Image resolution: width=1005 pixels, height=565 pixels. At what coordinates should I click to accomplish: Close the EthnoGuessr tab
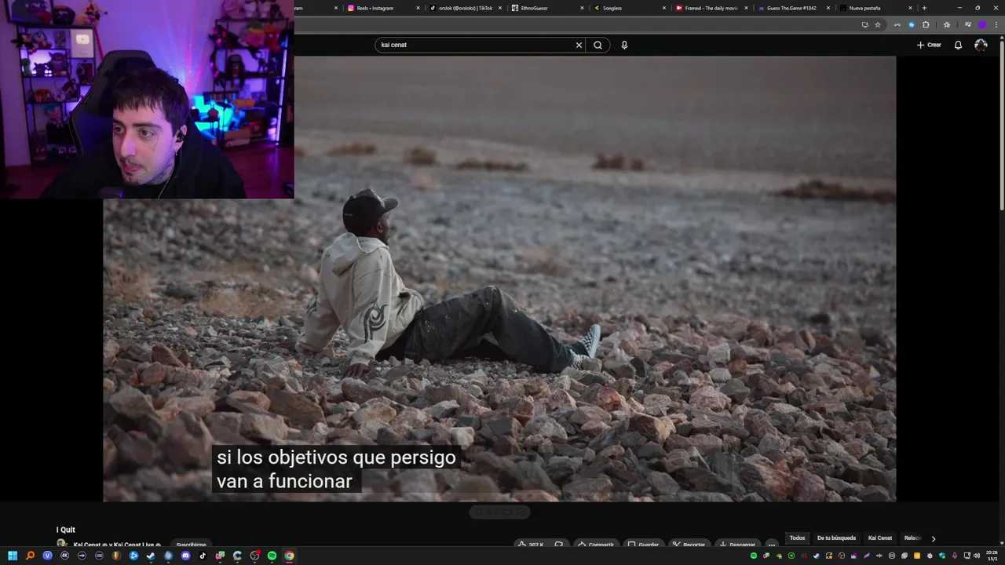click(x=582, y=8)
